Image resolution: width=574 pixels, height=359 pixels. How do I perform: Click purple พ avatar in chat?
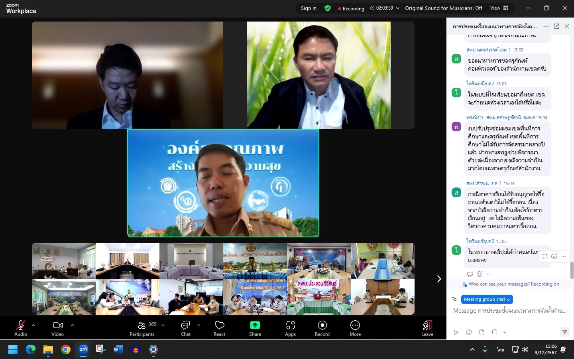[x=456, y=127]
